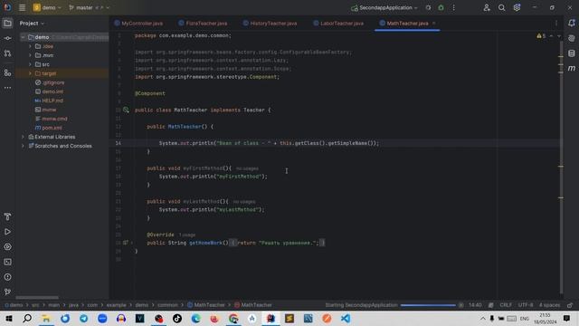Switch to MyController.java tab
This screenshot has width=579, height=326.
click(x=138, y=24)
